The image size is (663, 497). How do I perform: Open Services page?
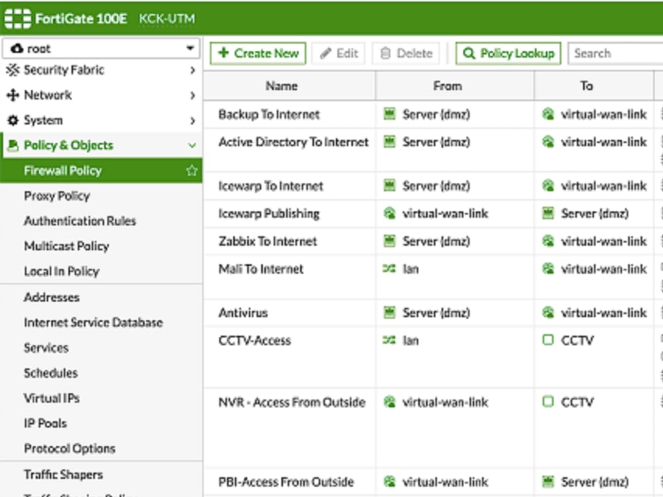coord(46,348)
